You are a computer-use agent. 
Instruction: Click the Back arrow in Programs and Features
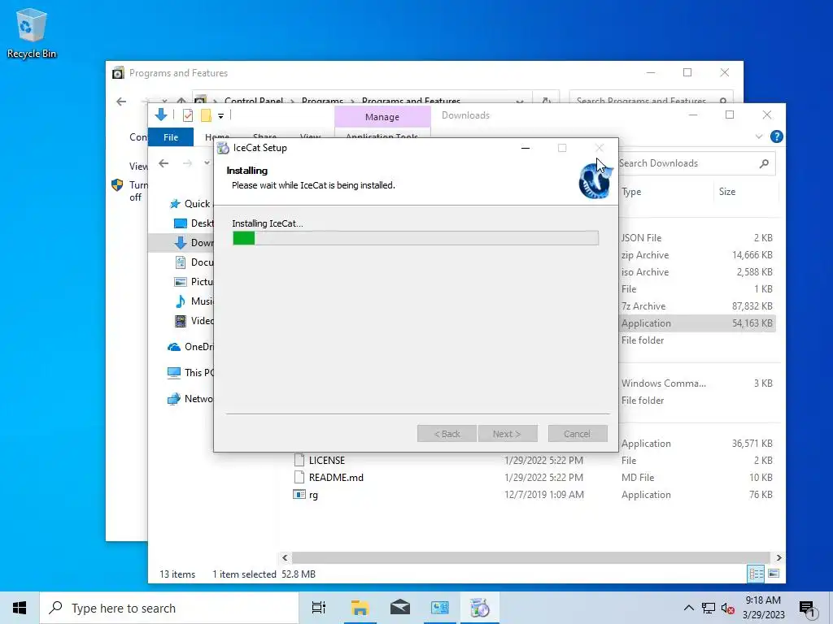coord(121,102)
